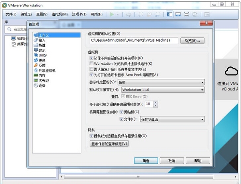This screenshot has width=241, height=184.
Task: Select the My Computer library item
Action: point(19,38)
